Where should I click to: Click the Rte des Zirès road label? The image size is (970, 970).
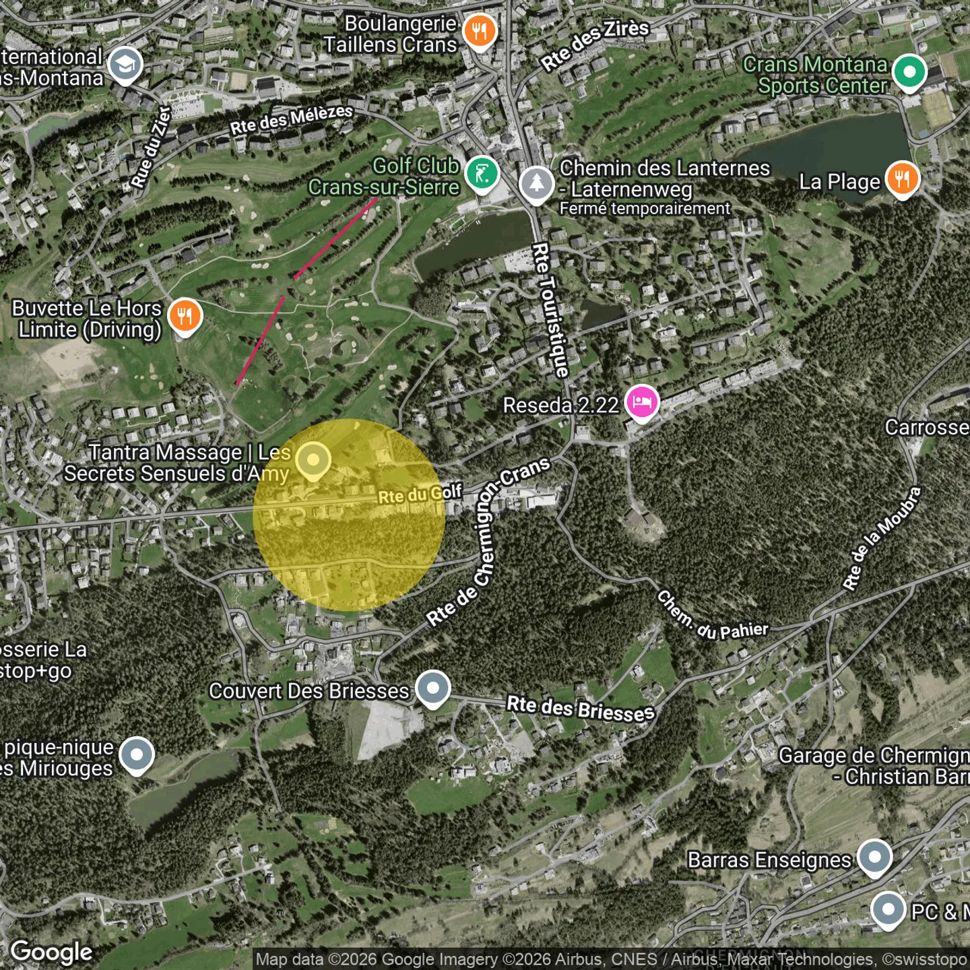pyautogui.click(x=595, y=44)
